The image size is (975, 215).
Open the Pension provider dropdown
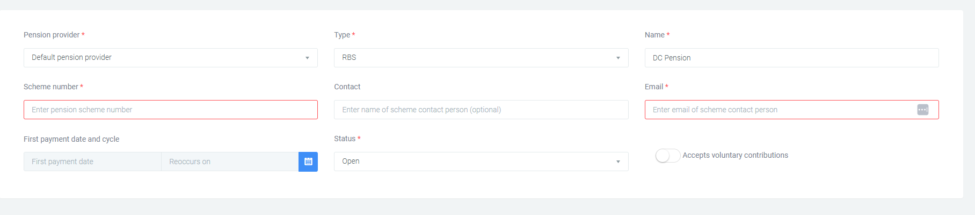(x=170, y=58)
